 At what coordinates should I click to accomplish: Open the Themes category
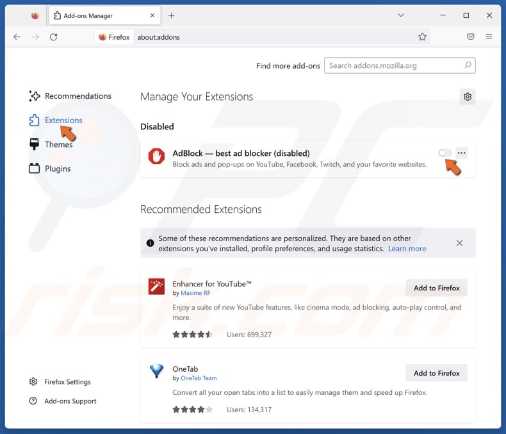coord(51,144)
